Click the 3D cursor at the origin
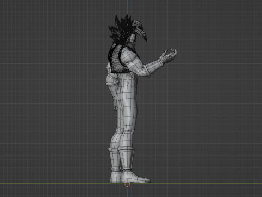This screenshot has width=262, height=197. click(x=127, y=184)
